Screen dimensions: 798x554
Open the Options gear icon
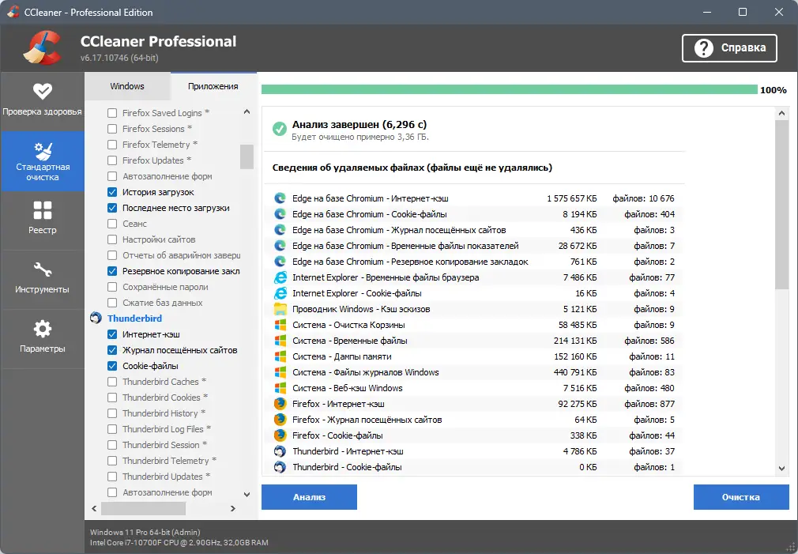coord(42,329)
